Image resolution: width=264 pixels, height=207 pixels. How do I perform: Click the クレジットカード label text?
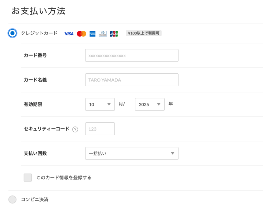click(x=39, y=33)
